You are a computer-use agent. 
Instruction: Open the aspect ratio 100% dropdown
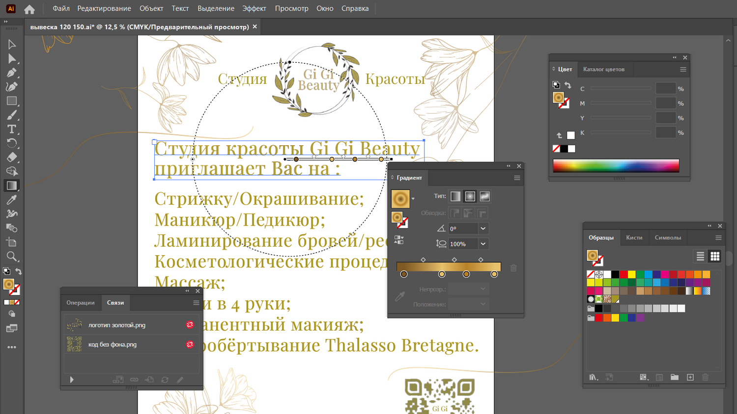coord(483,244)
